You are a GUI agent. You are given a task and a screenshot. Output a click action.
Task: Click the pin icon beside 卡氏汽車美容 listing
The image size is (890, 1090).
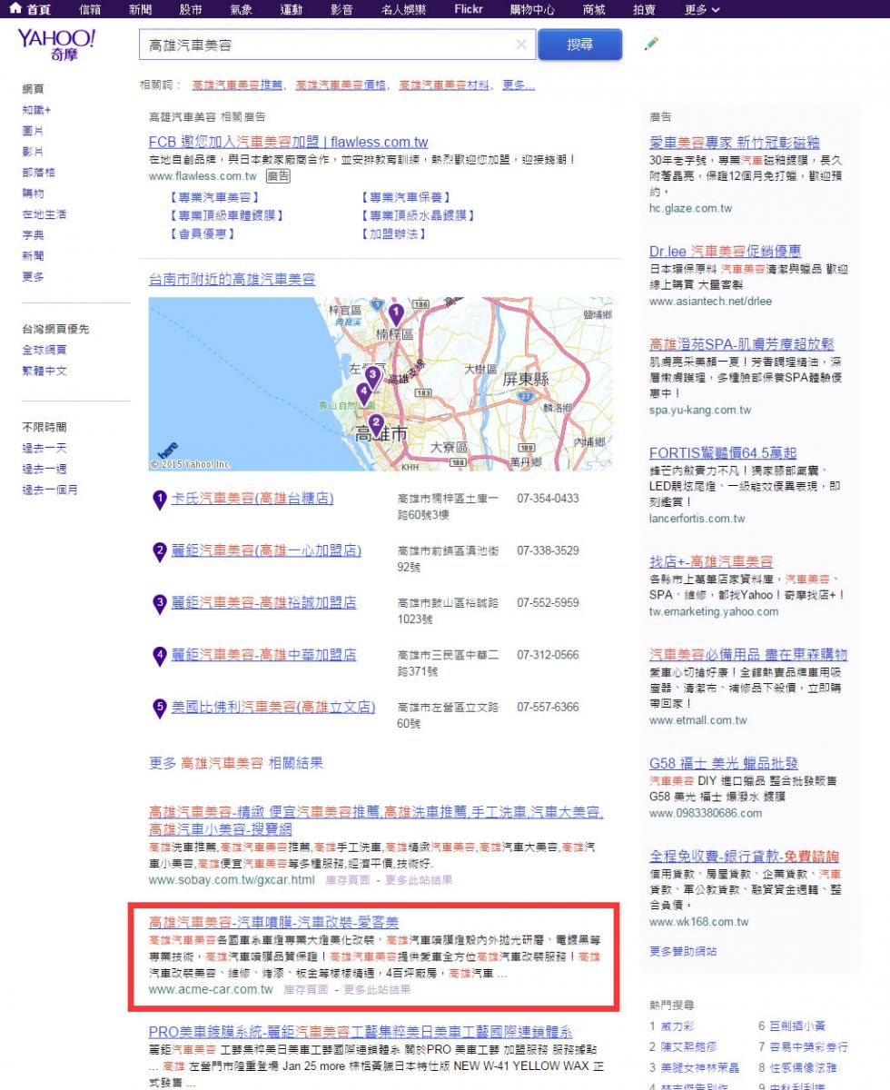(160, 499)
